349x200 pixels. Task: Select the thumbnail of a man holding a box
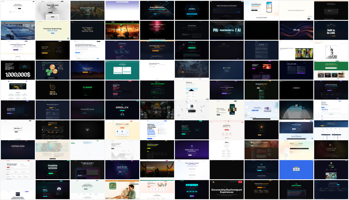(122, 189)
